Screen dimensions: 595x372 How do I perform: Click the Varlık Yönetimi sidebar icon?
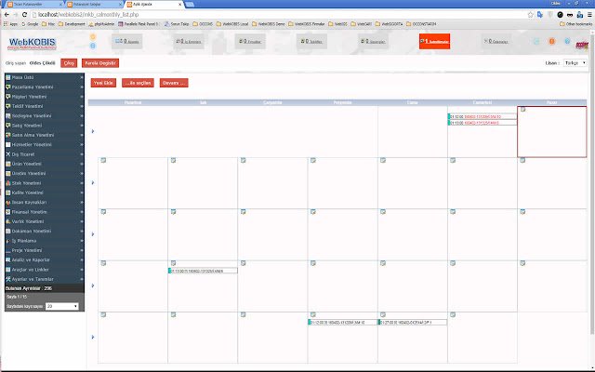(x=8, y=221)
